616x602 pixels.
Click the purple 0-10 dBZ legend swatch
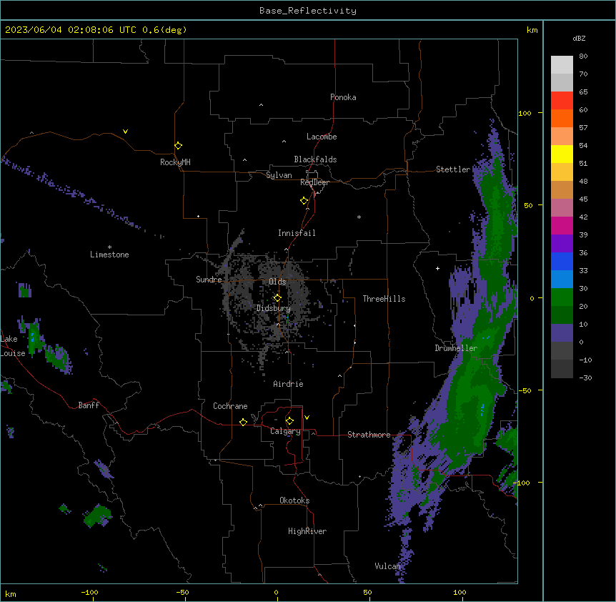point(562,333)
